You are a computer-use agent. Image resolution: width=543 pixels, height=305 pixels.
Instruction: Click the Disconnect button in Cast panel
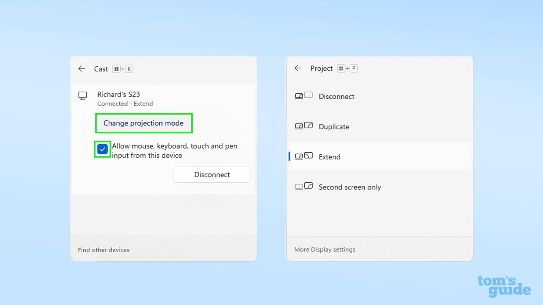point(212,175)
